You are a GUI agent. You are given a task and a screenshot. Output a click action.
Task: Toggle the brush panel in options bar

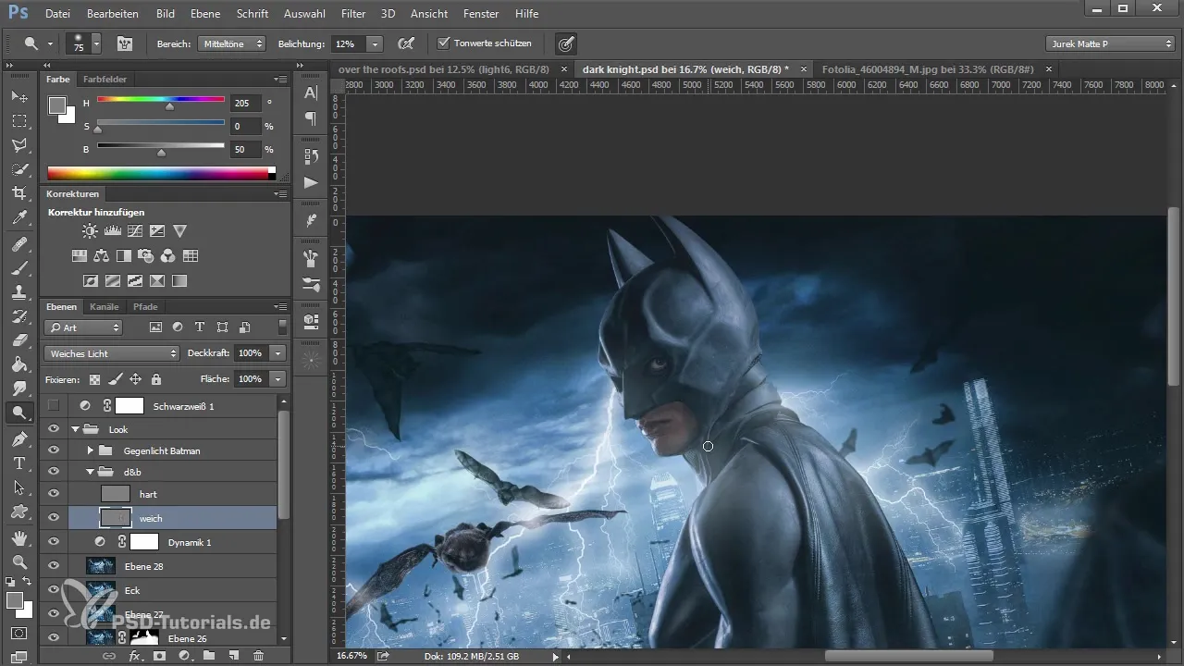pyautogui.click(x=124, y=43)
